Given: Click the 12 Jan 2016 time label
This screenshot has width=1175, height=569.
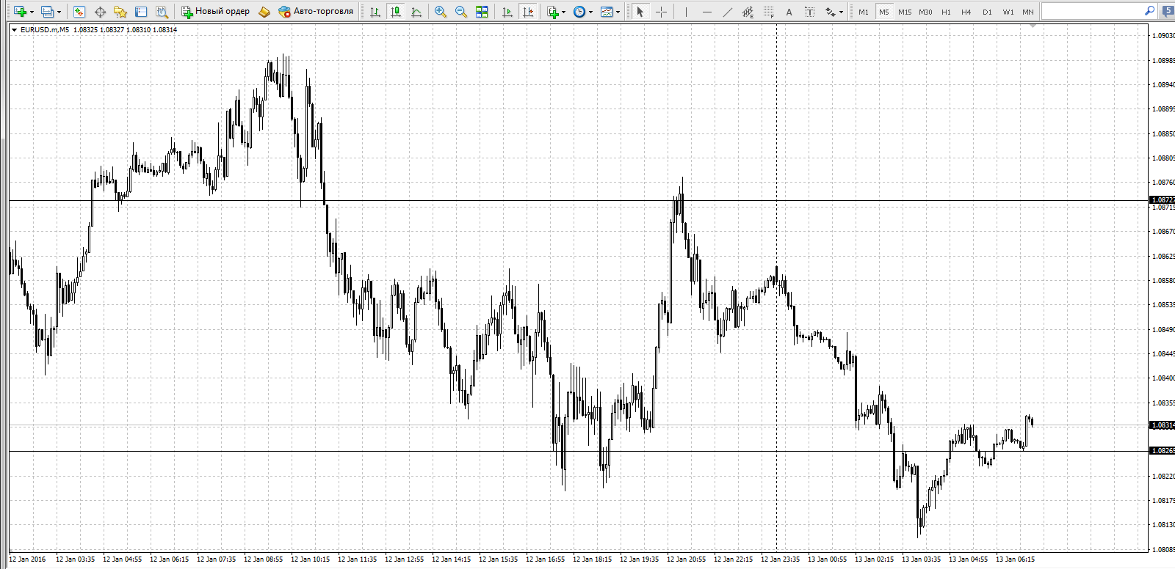Looking at the screenshot, I should click(27, 559).
